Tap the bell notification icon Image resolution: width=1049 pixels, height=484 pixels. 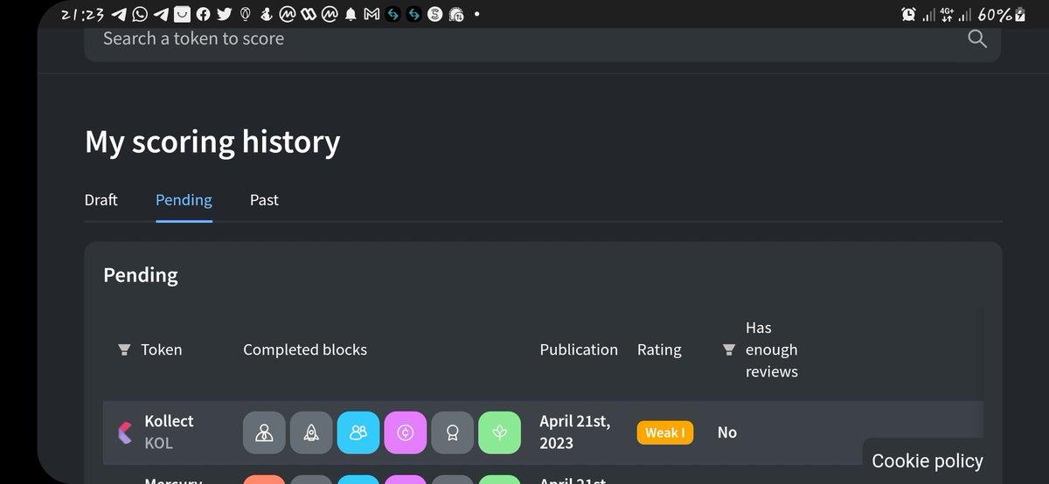coord(351,14)
